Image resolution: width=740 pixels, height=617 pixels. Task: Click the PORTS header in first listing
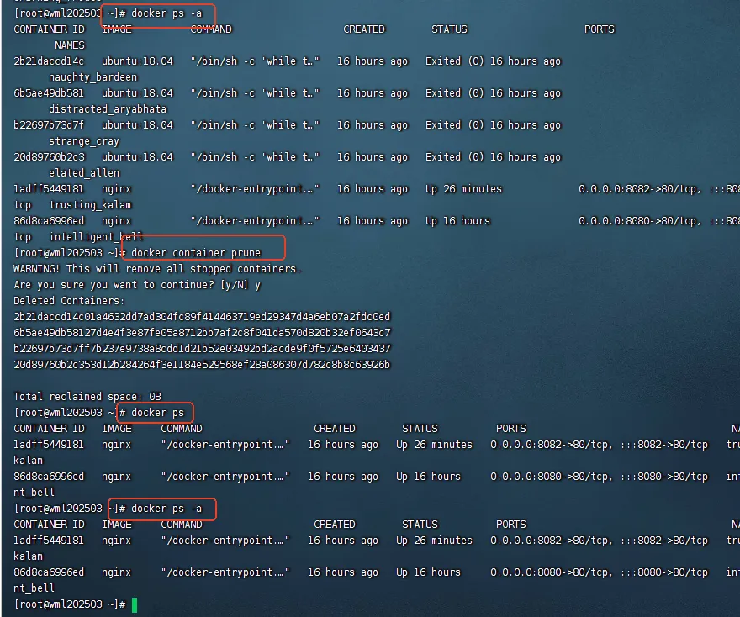pyautogui.click(x=600, y=29)
